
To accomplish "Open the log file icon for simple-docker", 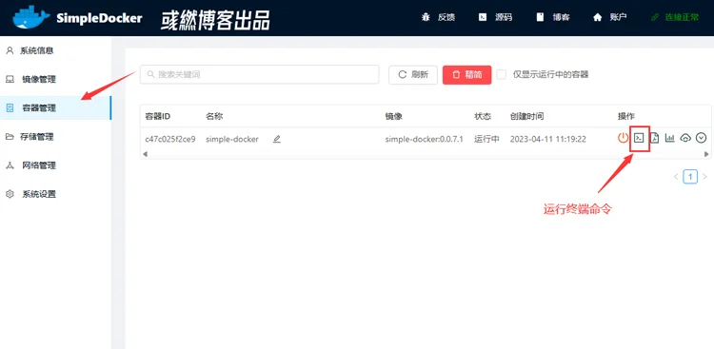I will [654, 138].
